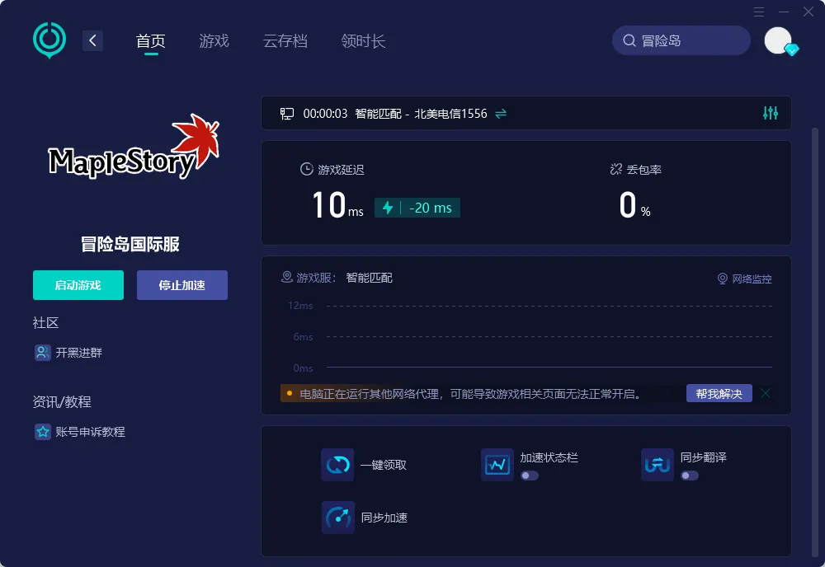Click the 冒险岛国际服 game title
The height and width of the screenshot is (567, 825).
tap(130, 244)
